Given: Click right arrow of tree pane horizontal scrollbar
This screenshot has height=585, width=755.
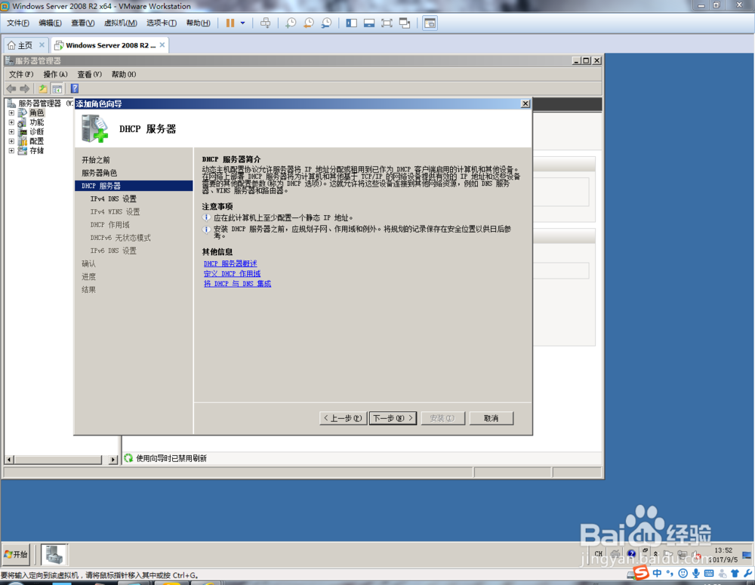Looking at the screenshot, I should pyautogui.click(x=113, y=460).
